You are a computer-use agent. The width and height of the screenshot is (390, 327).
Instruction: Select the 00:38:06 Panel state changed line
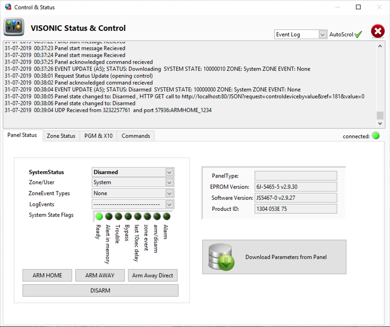(x=70, y=103)
